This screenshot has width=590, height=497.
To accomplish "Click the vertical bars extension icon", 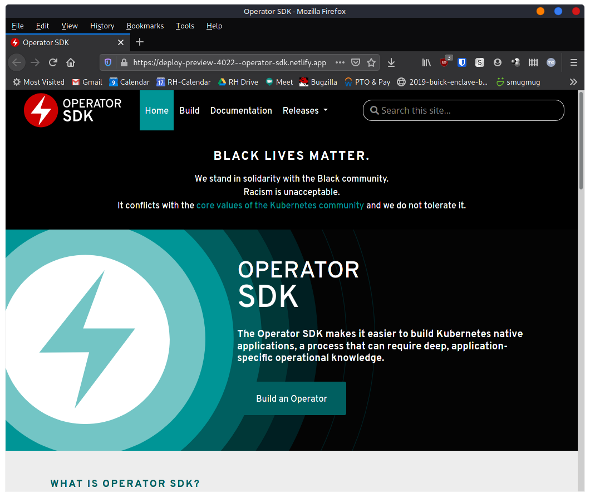I will tap(533, 62).
